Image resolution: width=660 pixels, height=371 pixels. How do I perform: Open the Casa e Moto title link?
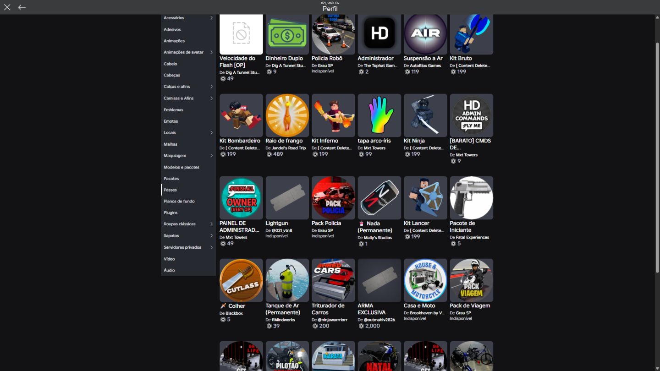pyautogui.click(x=419, y=306)
